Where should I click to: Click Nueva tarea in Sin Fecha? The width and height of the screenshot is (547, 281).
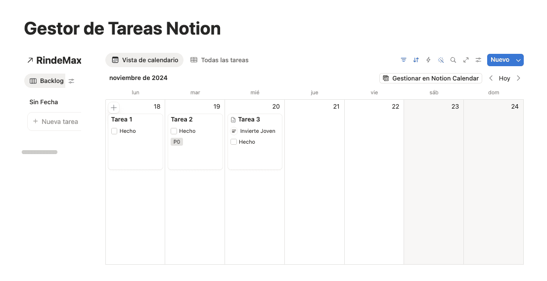click(55, 121)
